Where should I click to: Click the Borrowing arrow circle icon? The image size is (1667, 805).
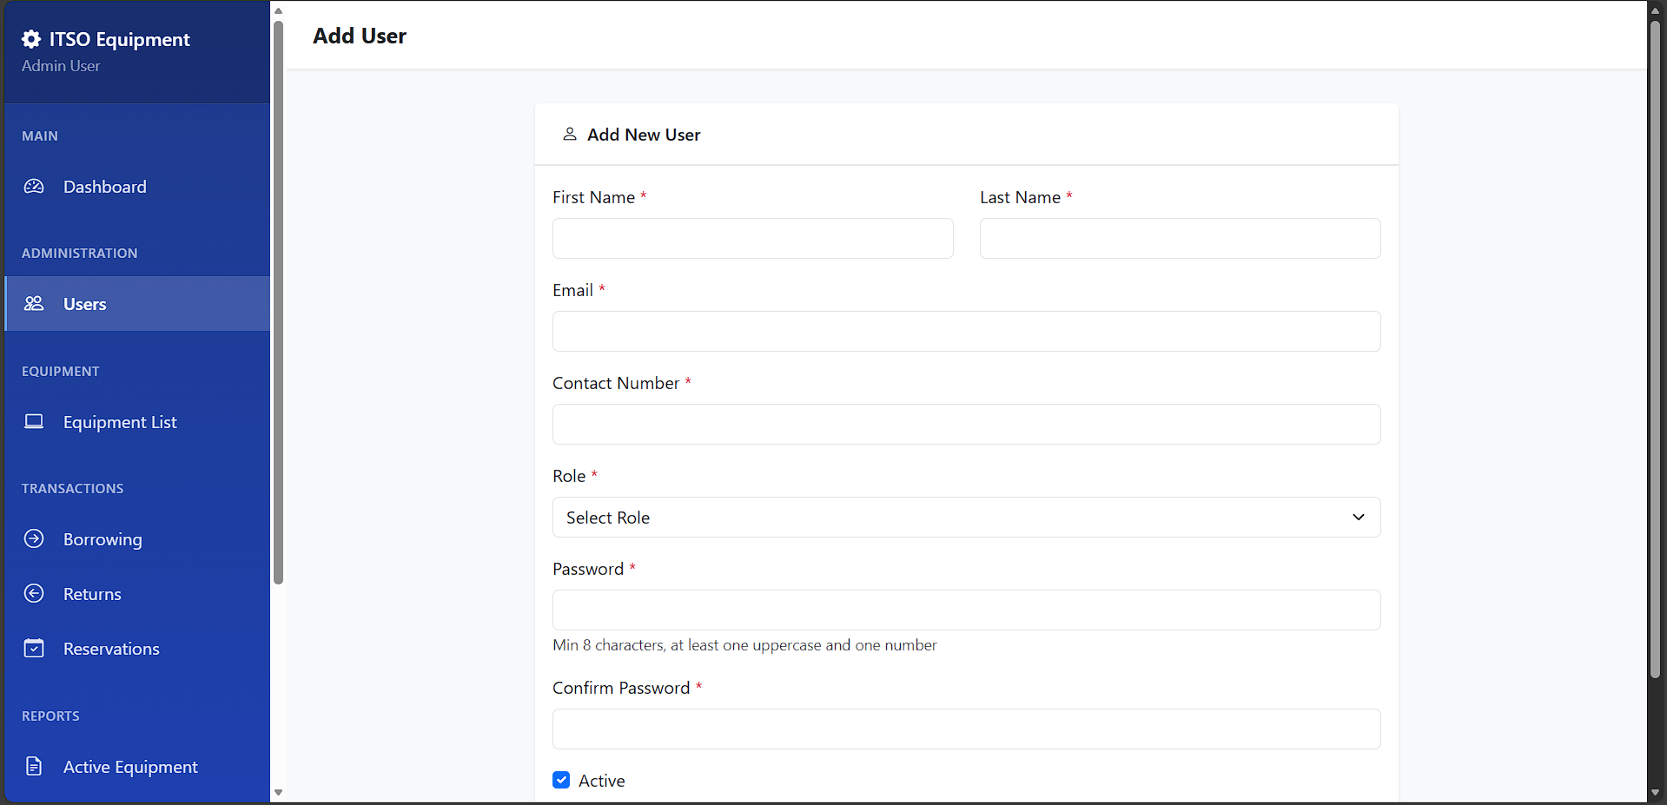click(34, 539)
